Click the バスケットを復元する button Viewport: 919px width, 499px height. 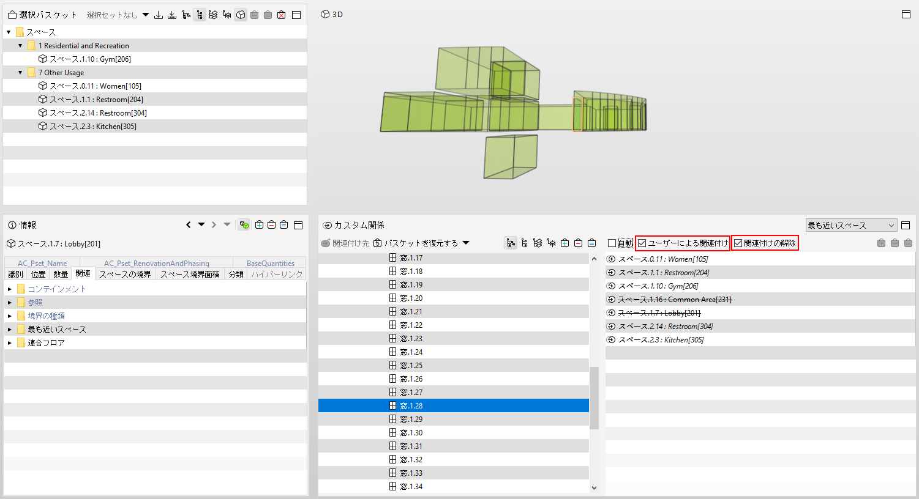(x=421, y=243)
